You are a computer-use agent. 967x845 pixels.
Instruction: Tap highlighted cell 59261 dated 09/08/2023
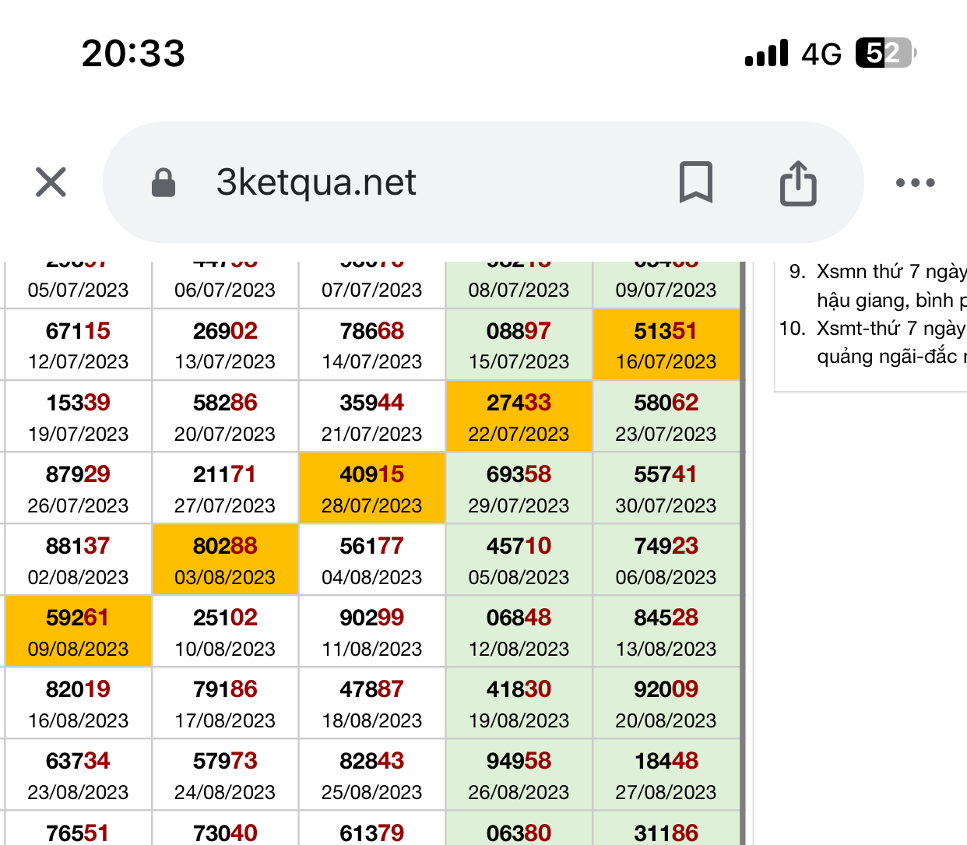78,632
